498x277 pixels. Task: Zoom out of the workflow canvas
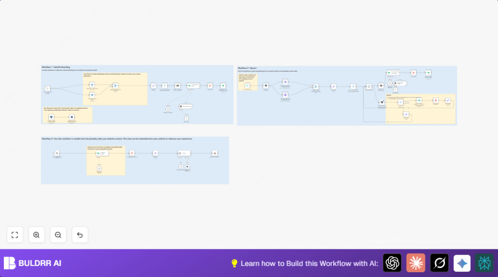[58, 235]
